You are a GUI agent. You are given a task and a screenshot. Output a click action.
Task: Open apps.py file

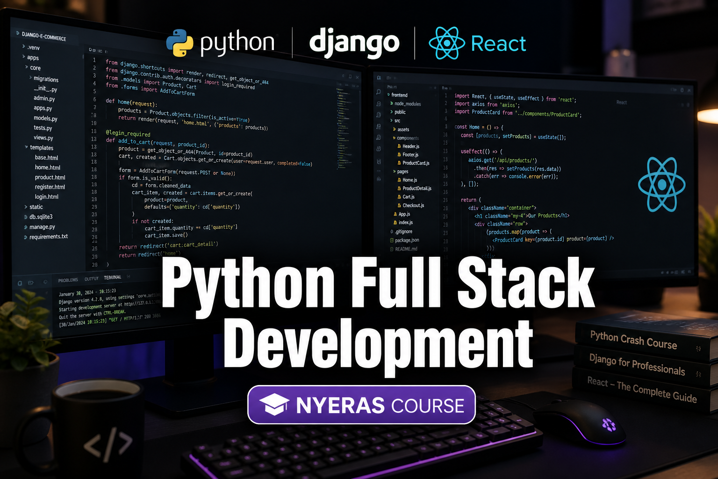pos(43,108)
